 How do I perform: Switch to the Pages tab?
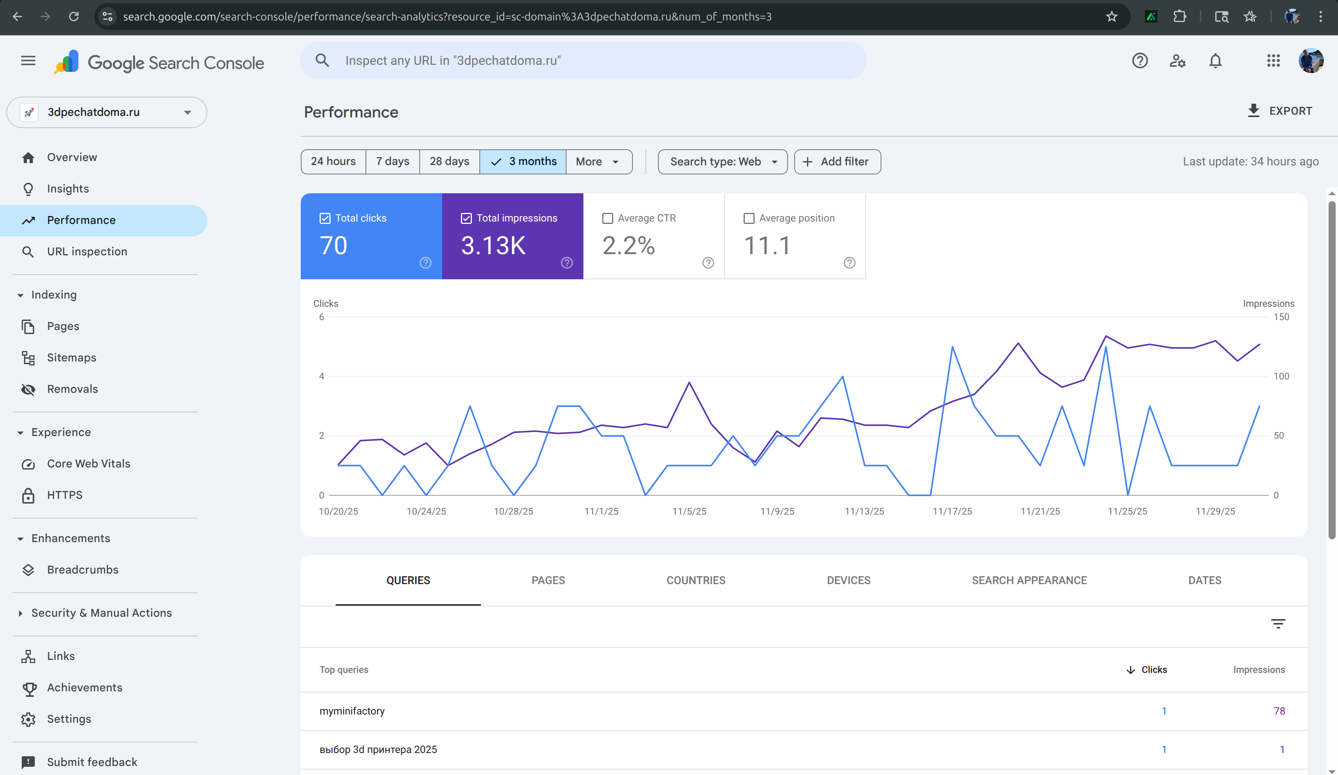point(548,580)
